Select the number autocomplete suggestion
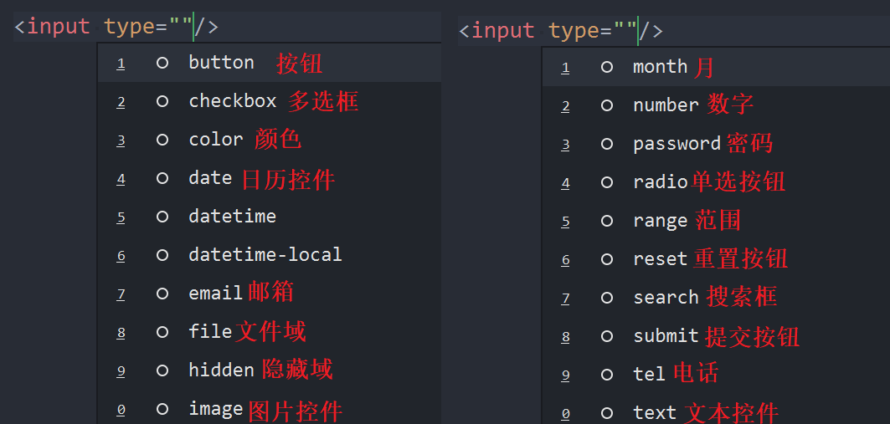The height and width of the screenshot is (424, 890). 717,105
